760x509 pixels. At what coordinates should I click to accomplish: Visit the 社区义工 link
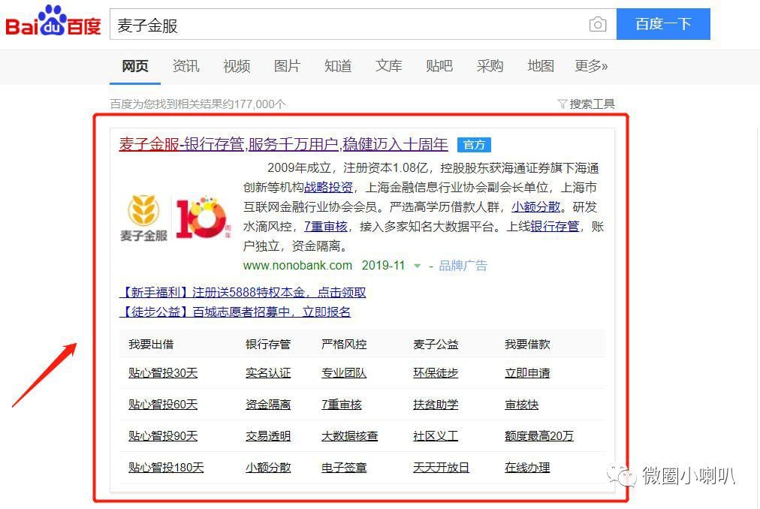(x=436, y=435)
